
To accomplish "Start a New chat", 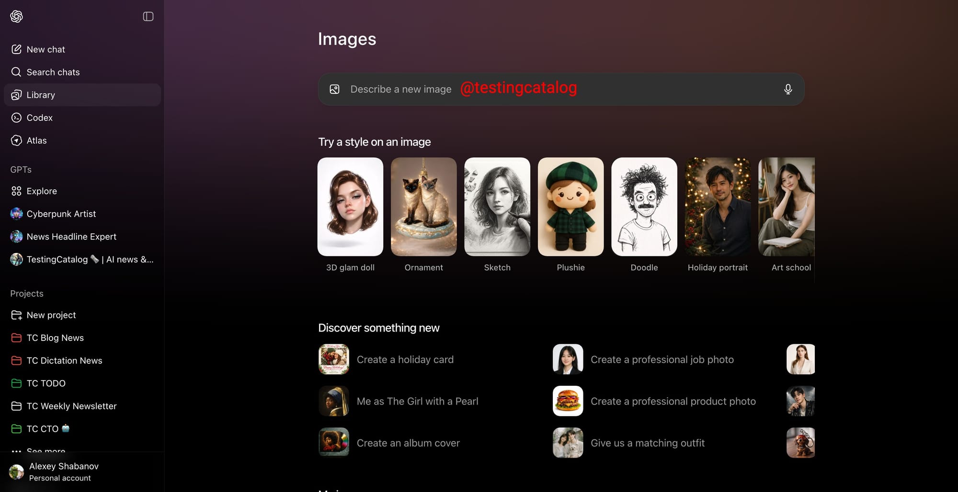I will 46,49.
